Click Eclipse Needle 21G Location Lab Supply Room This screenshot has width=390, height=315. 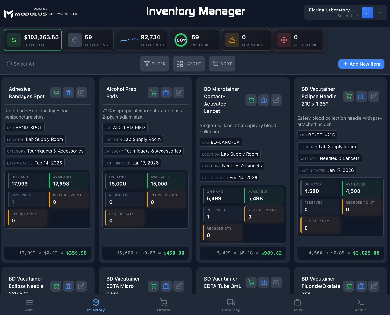(328, 147)
